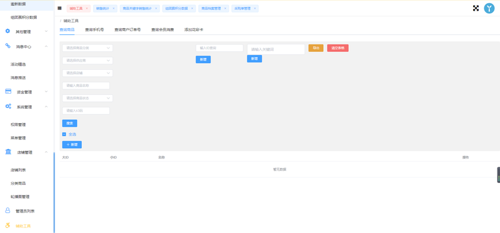Screen dimensions: 500x233
Task: Close the 辅助工具 tag
Action: [87, 9]
